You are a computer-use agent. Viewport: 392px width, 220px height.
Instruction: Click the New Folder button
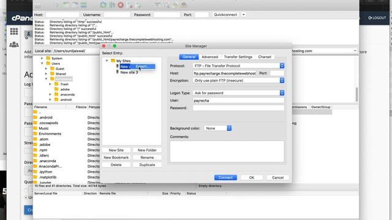[x=147, y=150]
